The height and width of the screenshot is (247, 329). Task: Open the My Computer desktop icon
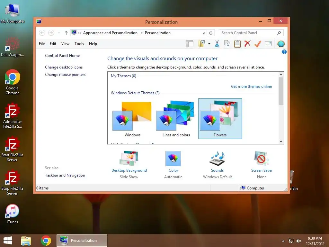tap(13, 13)
